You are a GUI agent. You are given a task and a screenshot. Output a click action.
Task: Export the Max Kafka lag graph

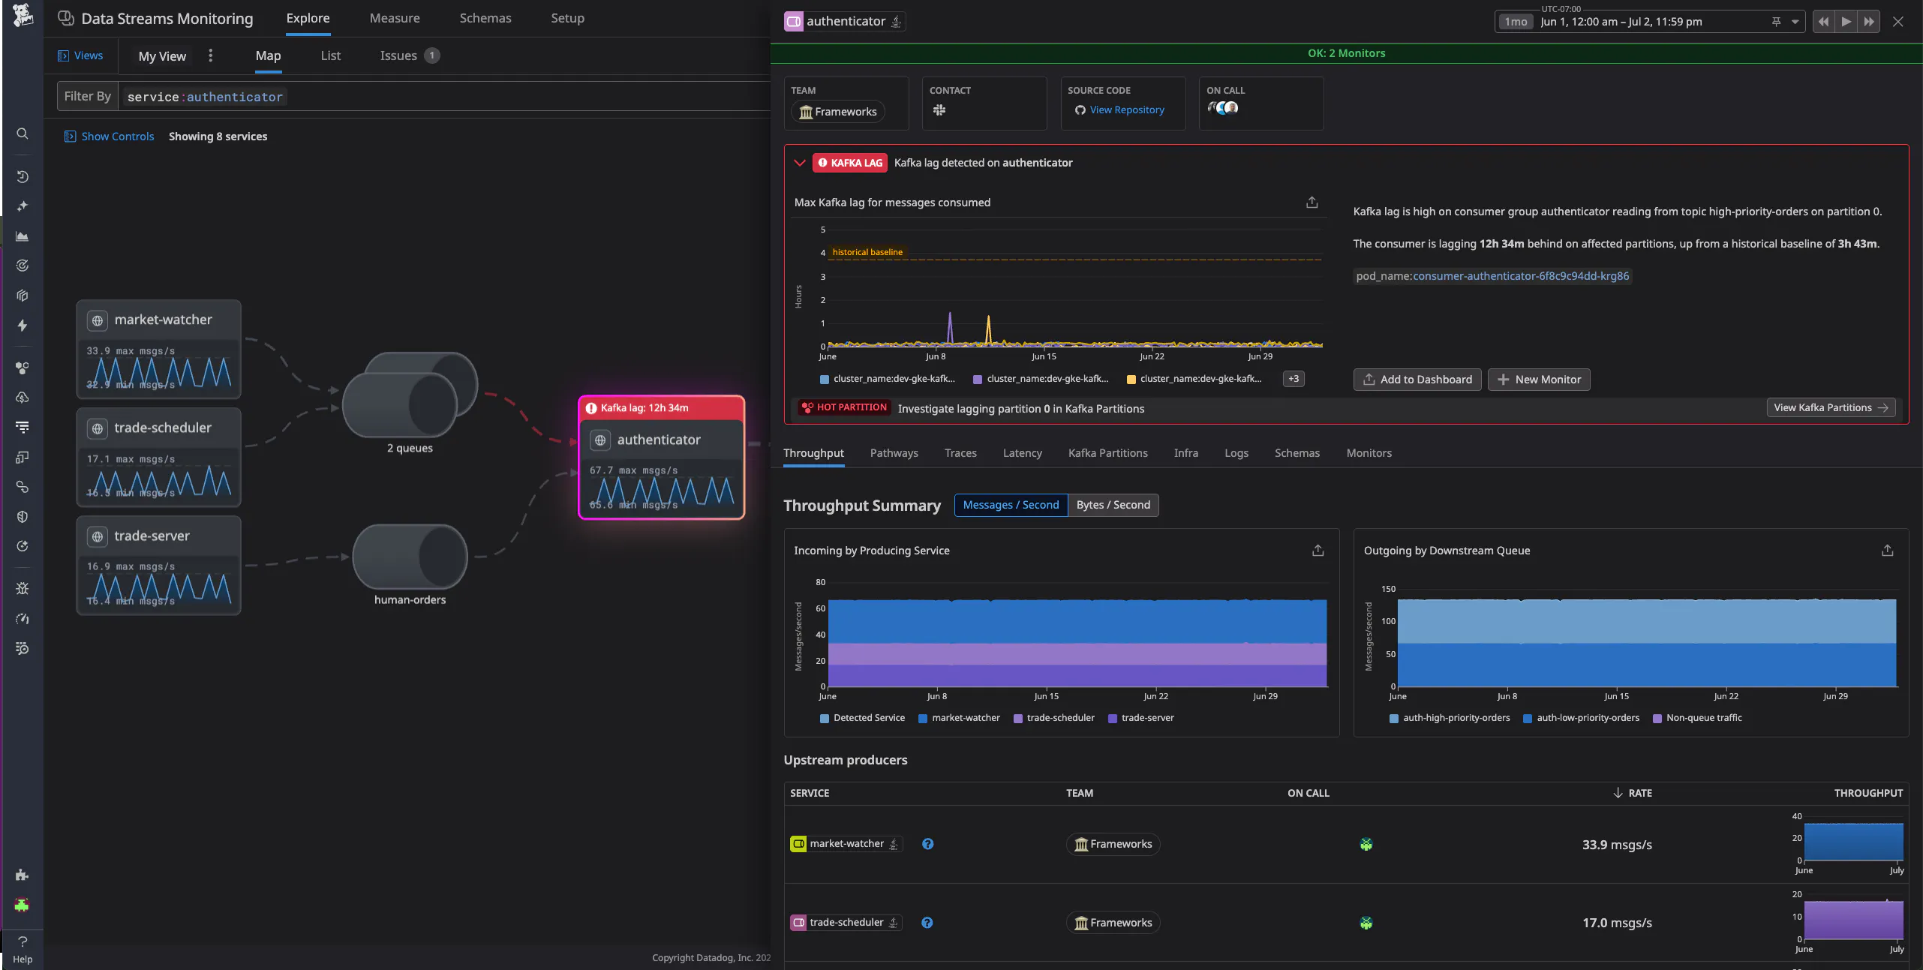(x=1312, y=203)
